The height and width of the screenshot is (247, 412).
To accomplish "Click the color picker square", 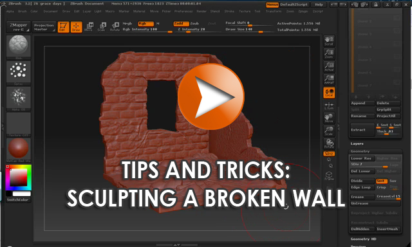I will (19, 178).
